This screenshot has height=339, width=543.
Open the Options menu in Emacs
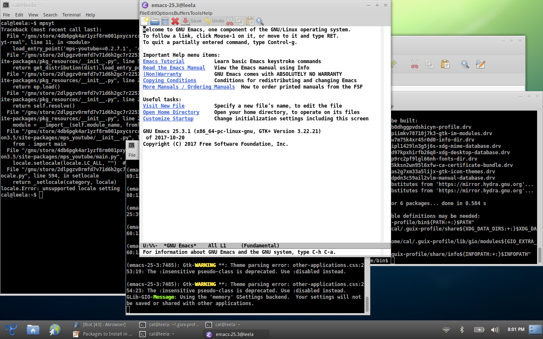[x=165, y=13]
